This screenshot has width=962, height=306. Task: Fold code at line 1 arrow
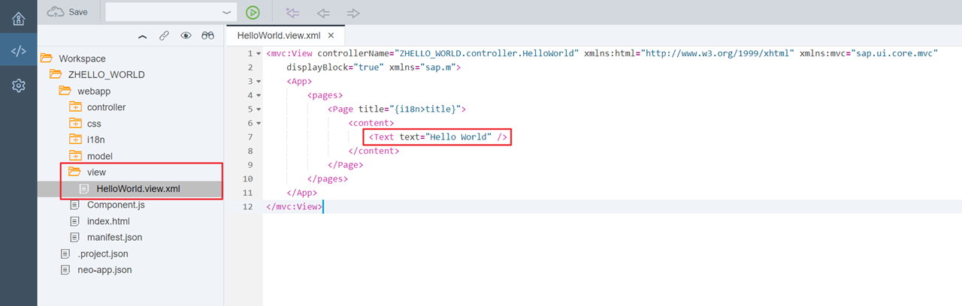click(259, 54)
